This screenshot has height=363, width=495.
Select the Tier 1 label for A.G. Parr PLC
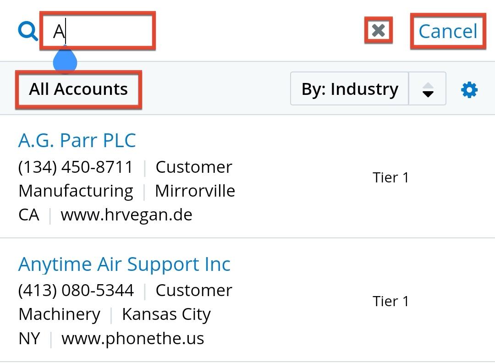pyautogui.click(x=390, y=177)
